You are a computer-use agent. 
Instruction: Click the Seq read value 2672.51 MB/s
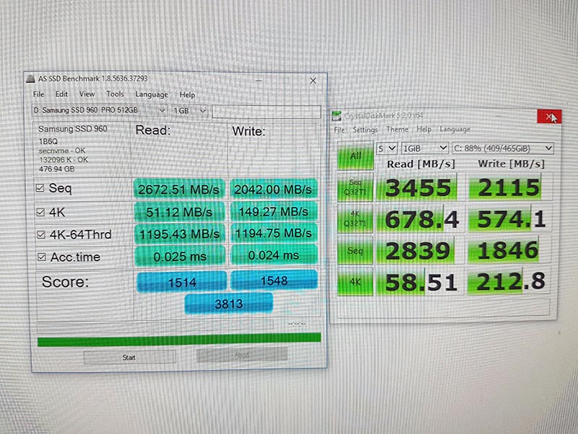(178, 190)
